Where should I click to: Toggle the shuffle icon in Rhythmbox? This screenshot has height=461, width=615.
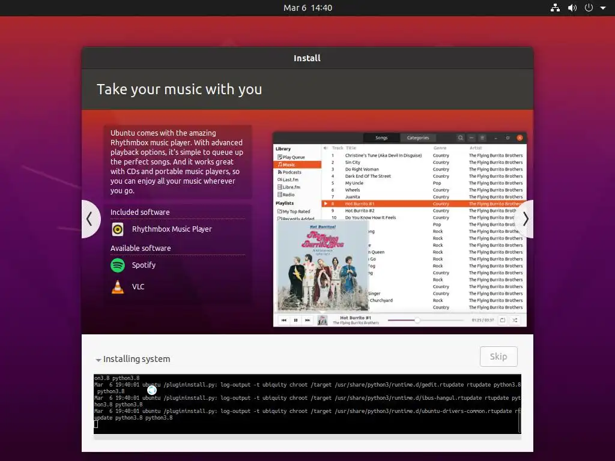click(x=515, y=321)
